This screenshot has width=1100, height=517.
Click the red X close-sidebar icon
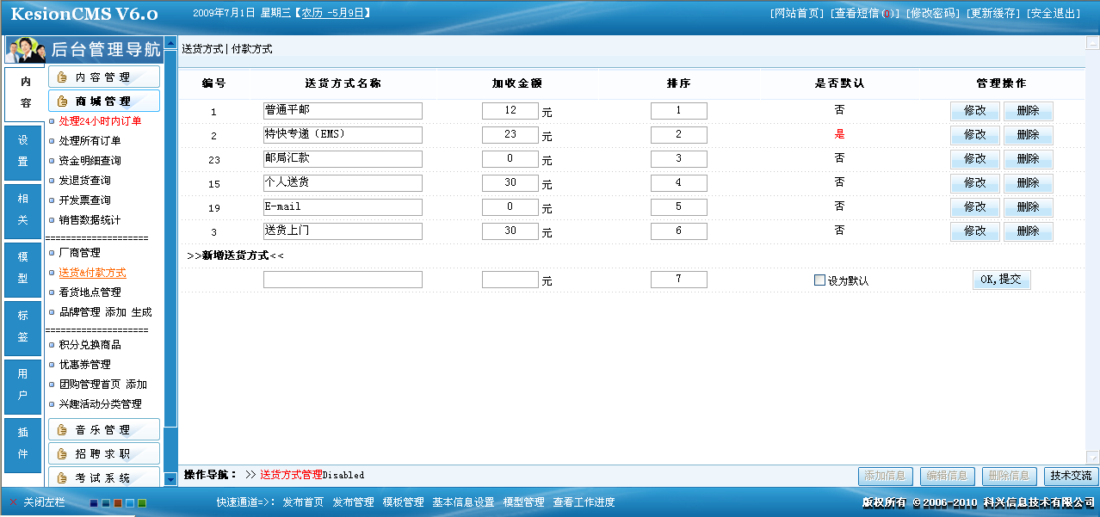click(13, 502)
